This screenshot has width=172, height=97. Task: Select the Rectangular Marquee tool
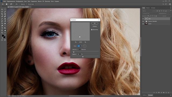(5, 9)
